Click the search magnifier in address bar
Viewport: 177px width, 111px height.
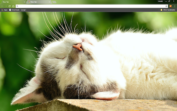click(17, 6)
